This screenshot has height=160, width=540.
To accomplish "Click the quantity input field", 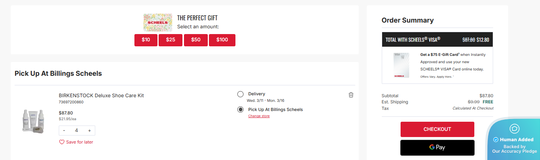I will (76, 131).
